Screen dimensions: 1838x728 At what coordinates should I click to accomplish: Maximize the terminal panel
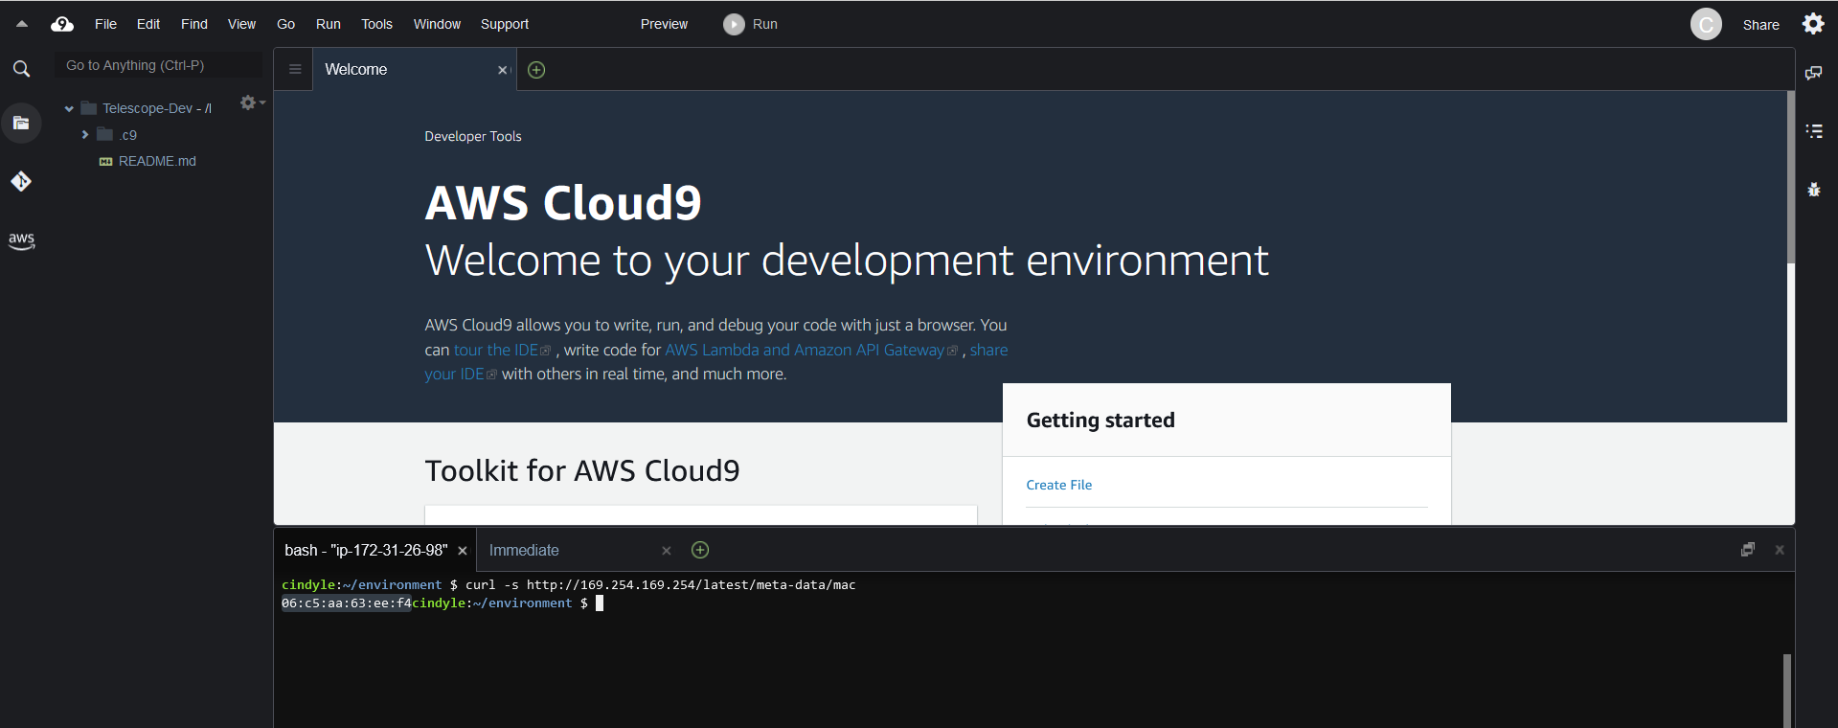coord(1747,550)
